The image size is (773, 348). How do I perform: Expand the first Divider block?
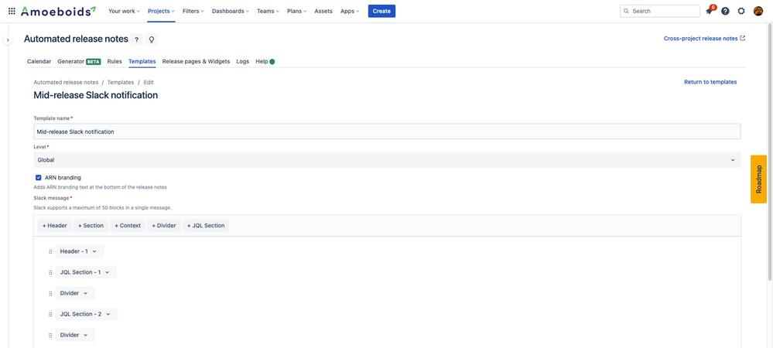coord(74,293)
